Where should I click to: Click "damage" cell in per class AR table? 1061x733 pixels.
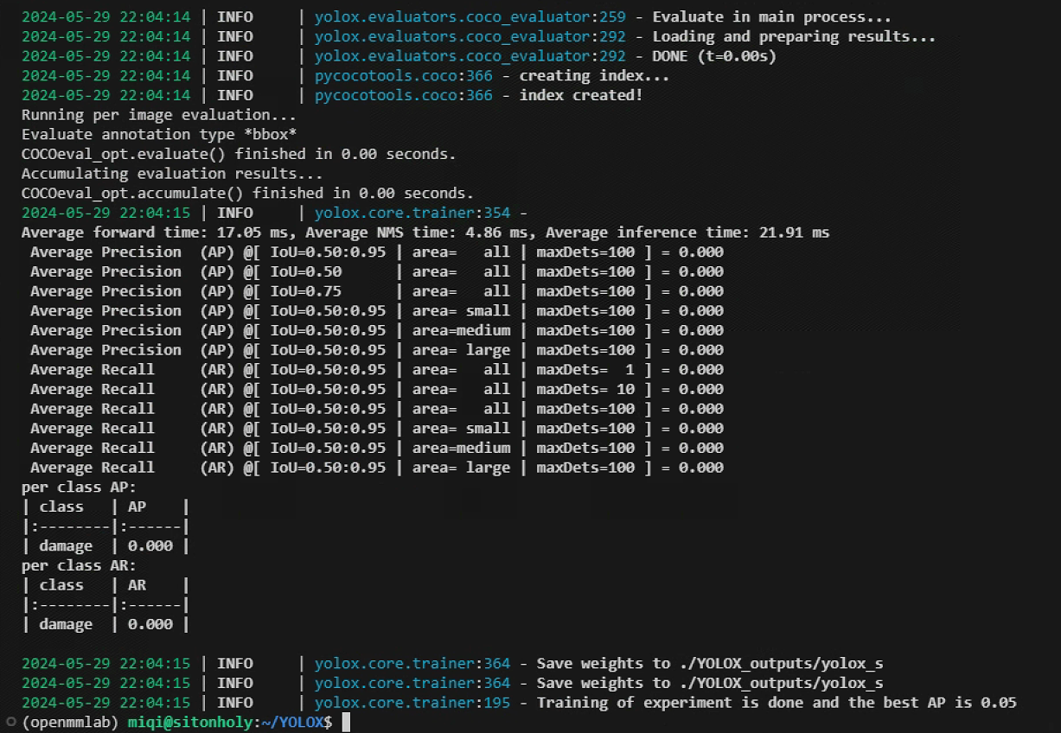[x=66, y=624]
